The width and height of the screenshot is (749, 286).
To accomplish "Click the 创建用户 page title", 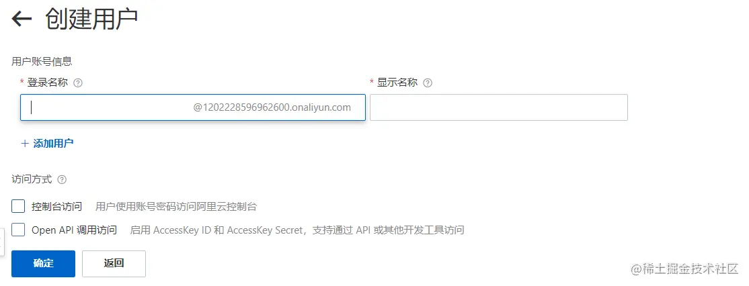I will coord(91,19).
